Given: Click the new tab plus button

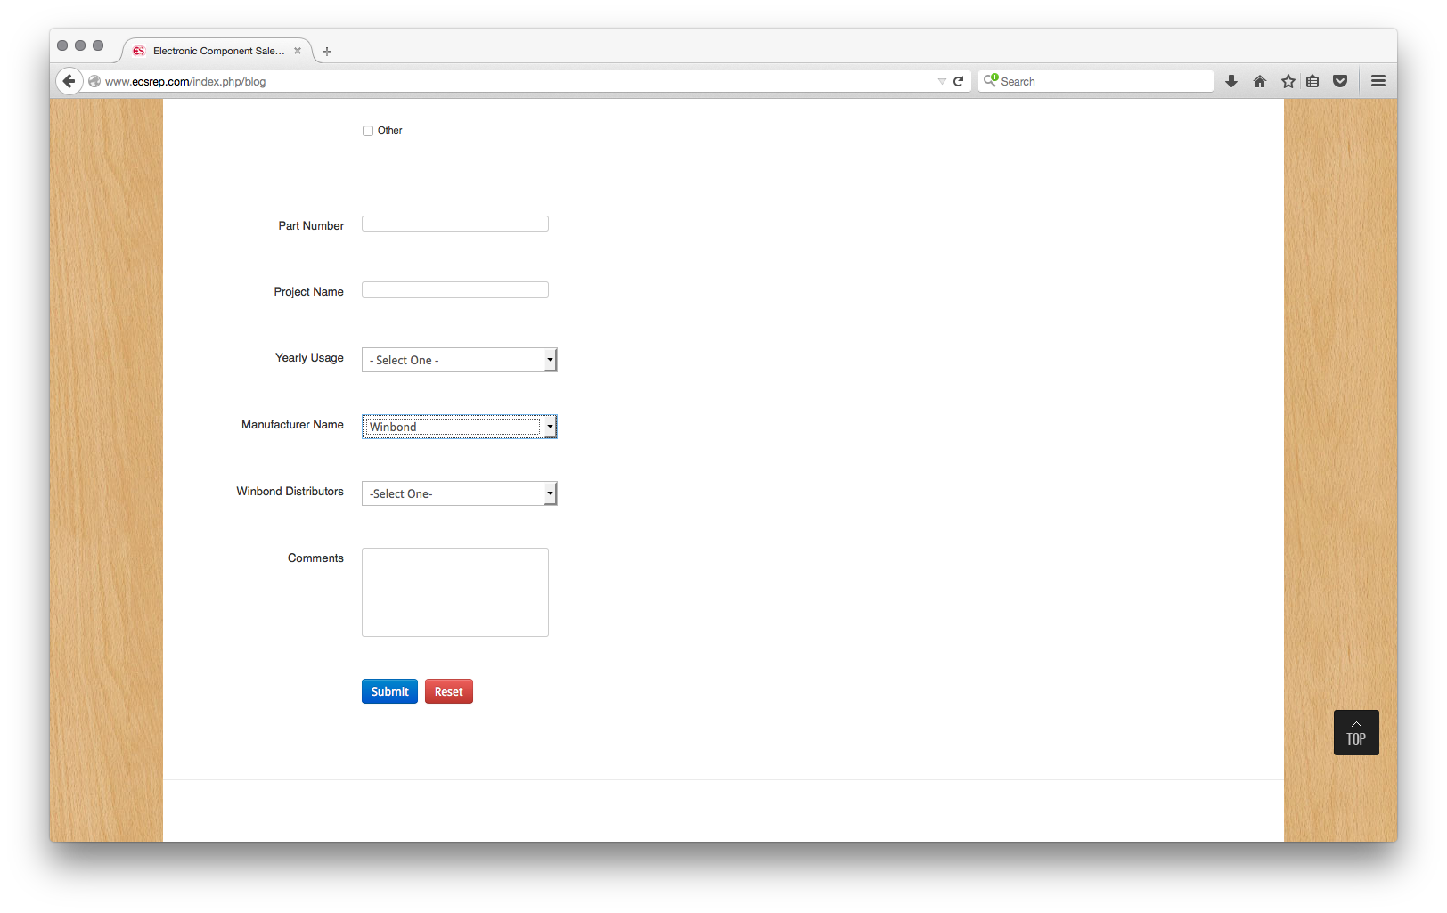Looking at the screenshot, I should (327, 52).
